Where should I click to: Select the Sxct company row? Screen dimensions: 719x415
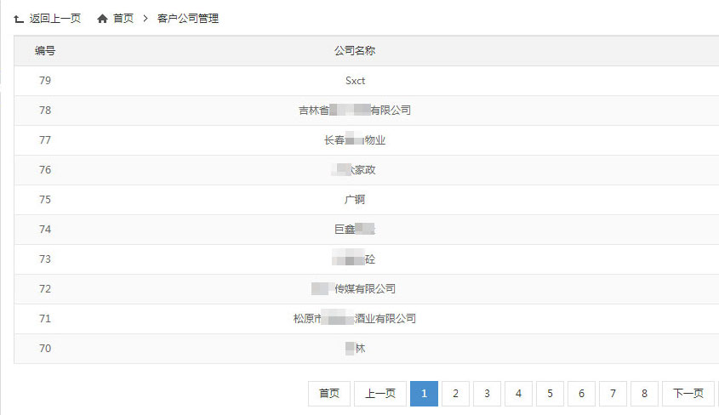click(355, 81)
